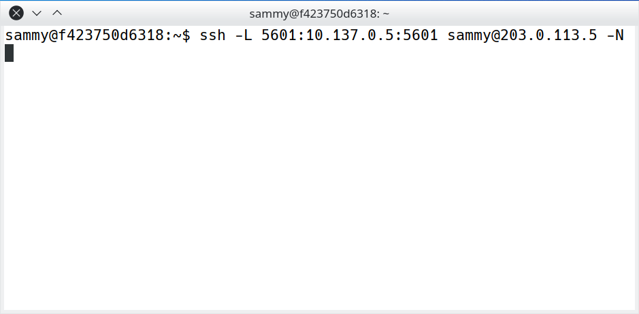Image resolution: width=639 pixels, height=314 pixels.
Task: Close the terminal window with the X button
Action: pyautogui.click(x=16, y=13)
